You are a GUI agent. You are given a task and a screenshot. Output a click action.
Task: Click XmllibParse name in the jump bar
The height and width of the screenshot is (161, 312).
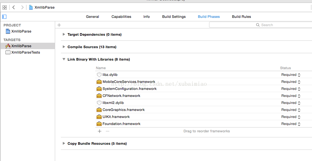click(x=45, y=7)
